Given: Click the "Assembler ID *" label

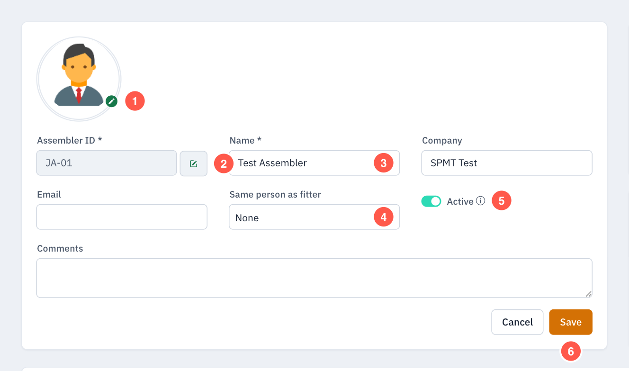Looking at the screenshot, I should (70, 140).
